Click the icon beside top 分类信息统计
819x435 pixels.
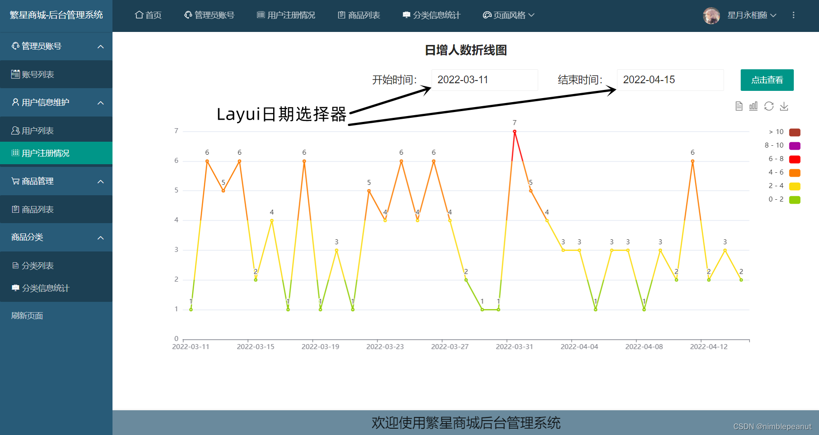point(406,15)
